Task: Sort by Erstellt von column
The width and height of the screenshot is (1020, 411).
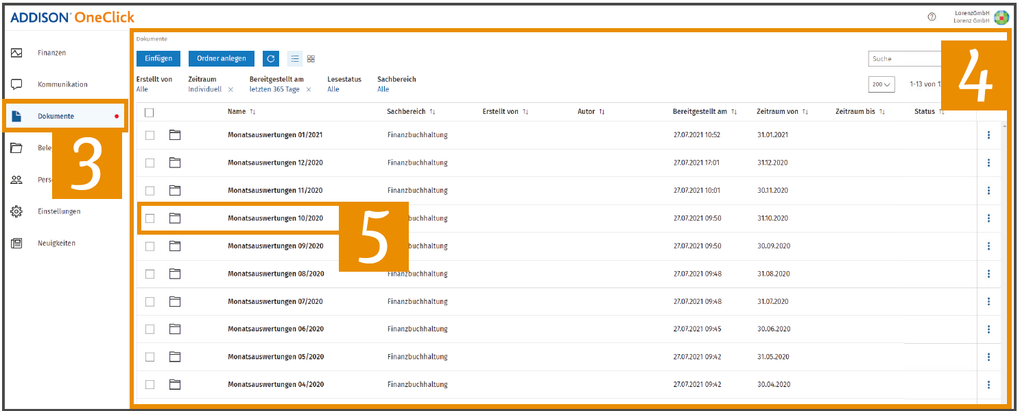Action: [x=506, y=111]
